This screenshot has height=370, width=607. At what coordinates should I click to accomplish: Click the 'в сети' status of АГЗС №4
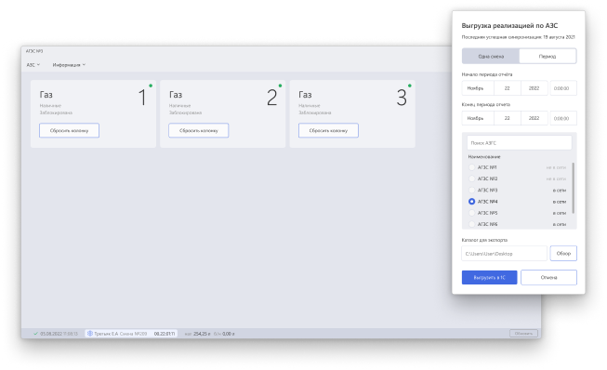tap(560, 202)
